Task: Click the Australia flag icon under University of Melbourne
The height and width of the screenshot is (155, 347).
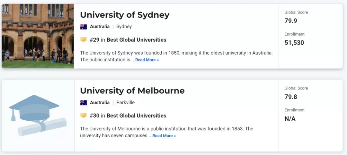Action: point(84,103)
